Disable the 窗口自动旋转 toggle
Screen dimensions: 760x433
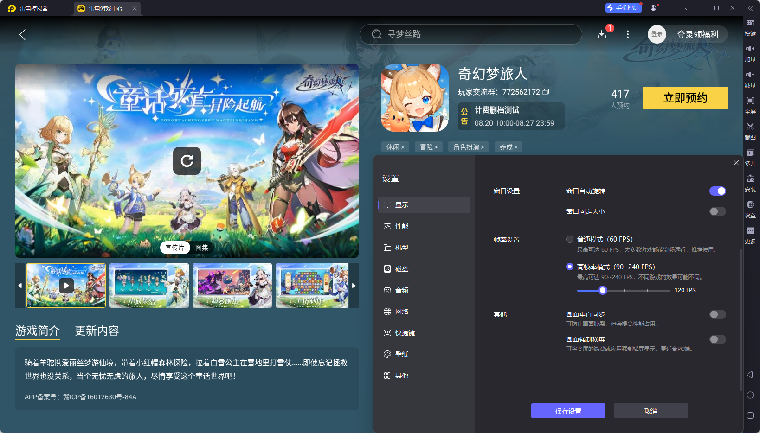pos(717,191)
